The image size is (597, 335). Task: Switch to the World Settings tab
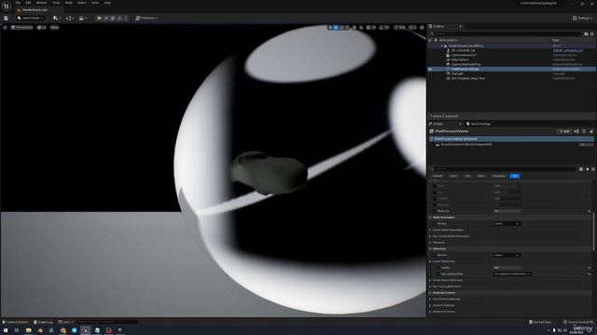coord(479,124)
